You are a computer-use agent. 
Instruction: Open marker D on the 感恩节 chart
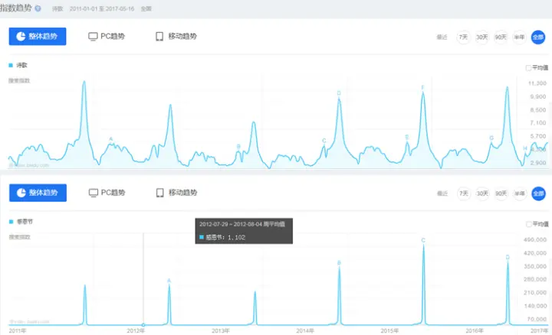(508, 257)
